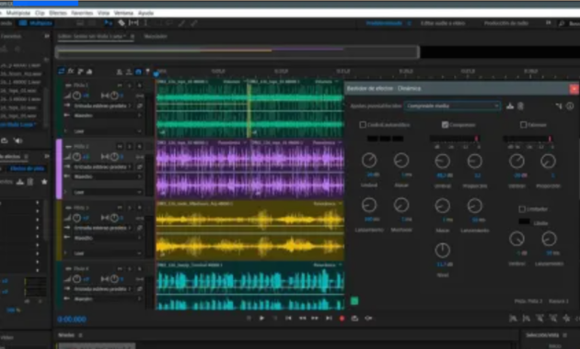Enable the Limitador checkbox
Viewport: 580px width, 349px height.
point(522,209)
